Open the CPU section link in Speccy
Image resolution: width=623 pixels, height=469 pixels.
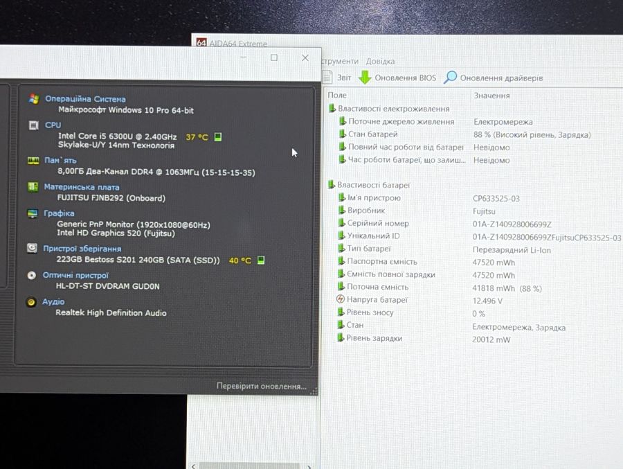click(53, 125)
